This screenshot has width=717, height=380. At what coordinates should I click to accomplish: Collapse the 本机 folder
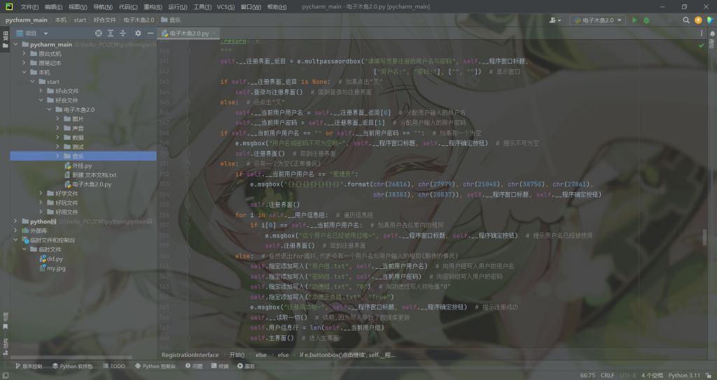point(25,72)
